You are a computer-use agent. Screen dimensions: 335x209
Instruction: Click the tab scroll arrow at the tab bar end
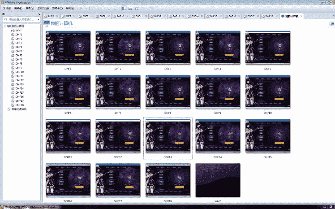[334, 16]
